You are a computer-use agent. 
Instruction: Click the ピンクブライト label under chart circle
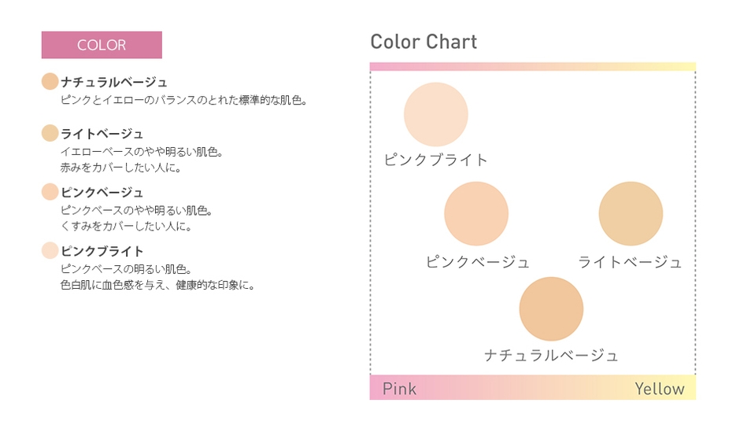[435, 160]
